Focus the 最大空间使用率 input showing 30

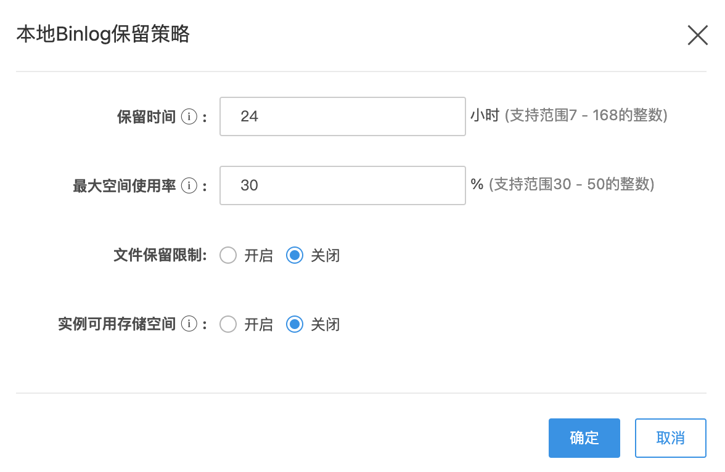click(342, 185)
